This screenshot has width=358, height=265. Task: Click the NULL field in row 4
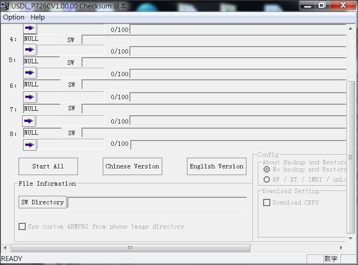click(41, 39)
